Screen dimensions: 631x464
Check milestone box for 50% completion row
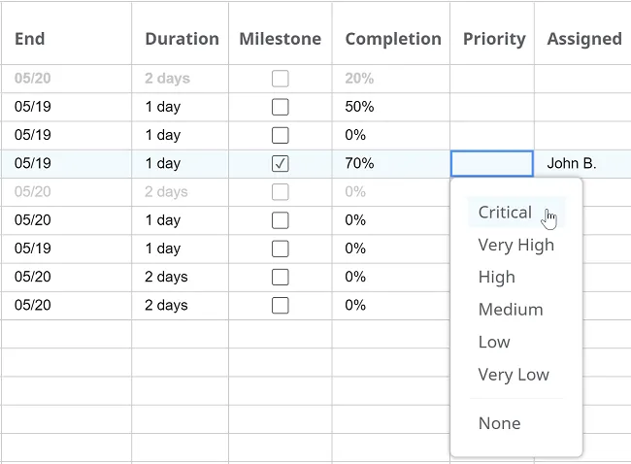pos(281,107)
